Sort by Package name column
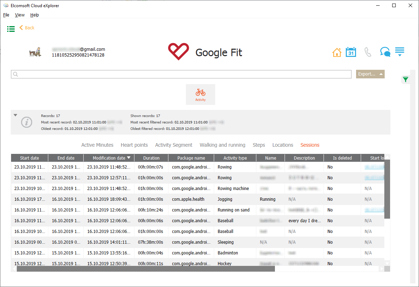This screenshot has height=287, width=419. pos(191,158)
